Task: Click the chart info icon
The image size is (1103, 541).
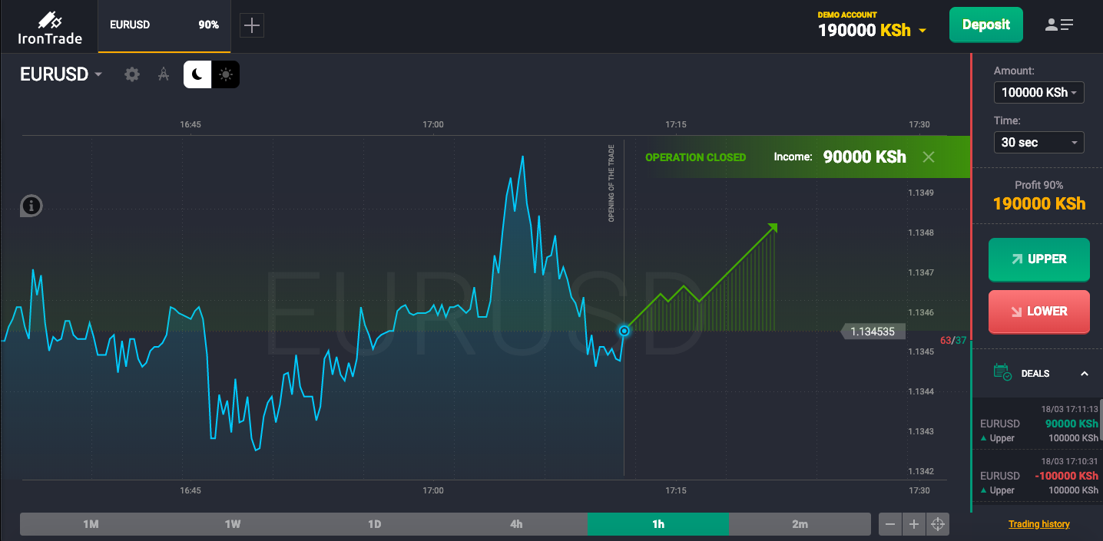Action: point(31,206)
